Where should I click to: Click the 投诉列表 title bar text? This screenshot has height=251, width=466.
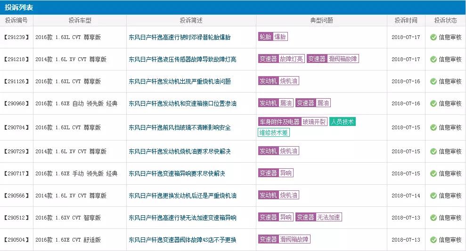point(19,8)
